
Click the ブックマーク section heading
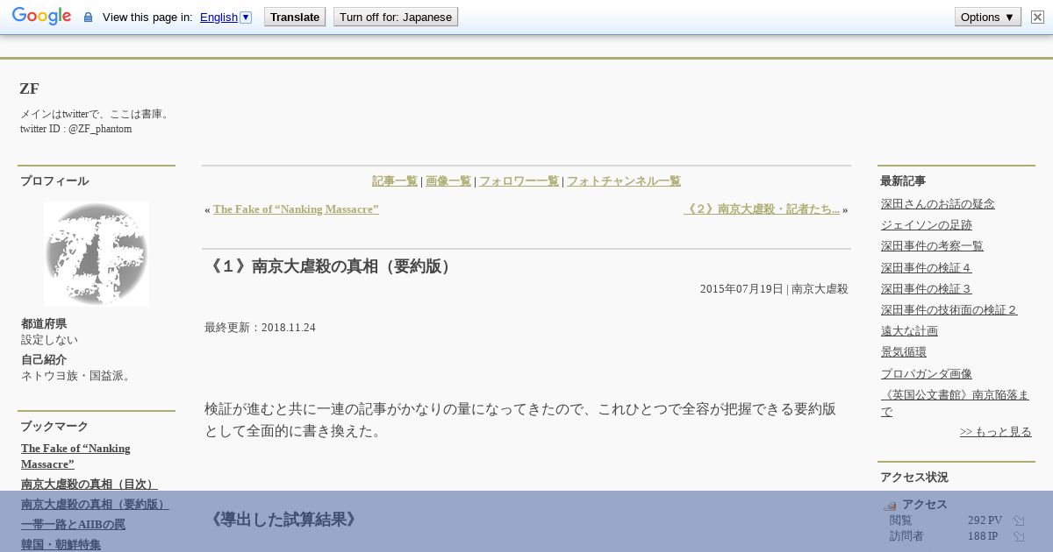54,427
